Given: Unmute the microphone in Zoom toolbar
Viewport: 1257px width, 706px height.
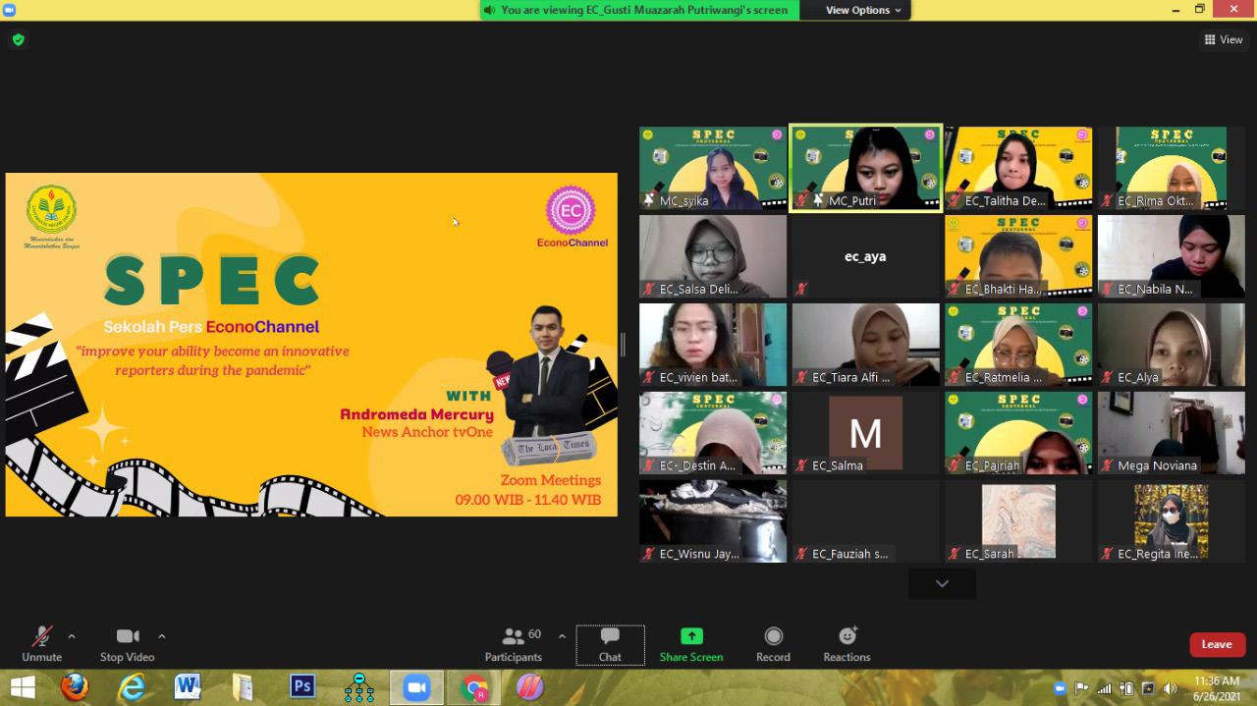Looking at the screenshot, I should pyautogui.click(x=41, y=644).
